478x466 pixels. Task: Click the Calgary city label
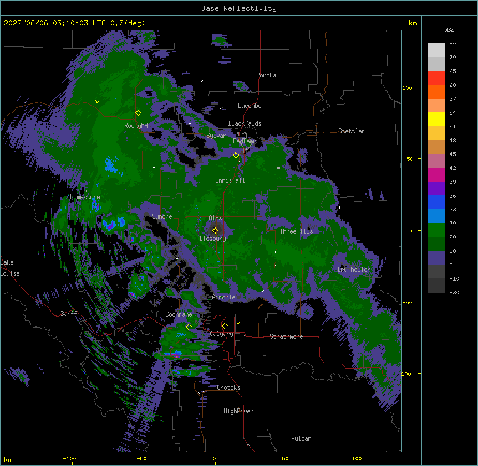[x=222, y=334]
